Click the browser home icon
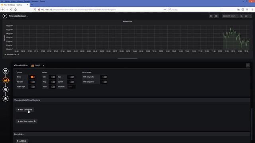This screenshot has height=143, width=255. pos(16,10)
